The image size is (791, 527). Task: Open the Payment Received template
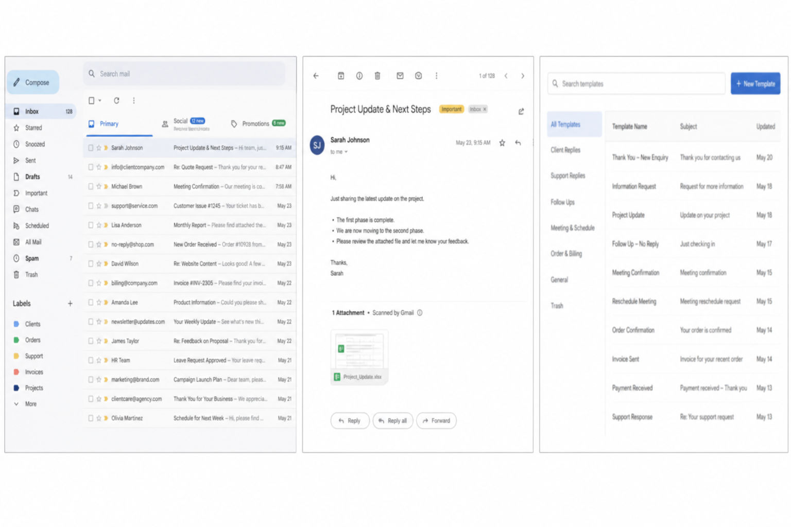(693, 388)
